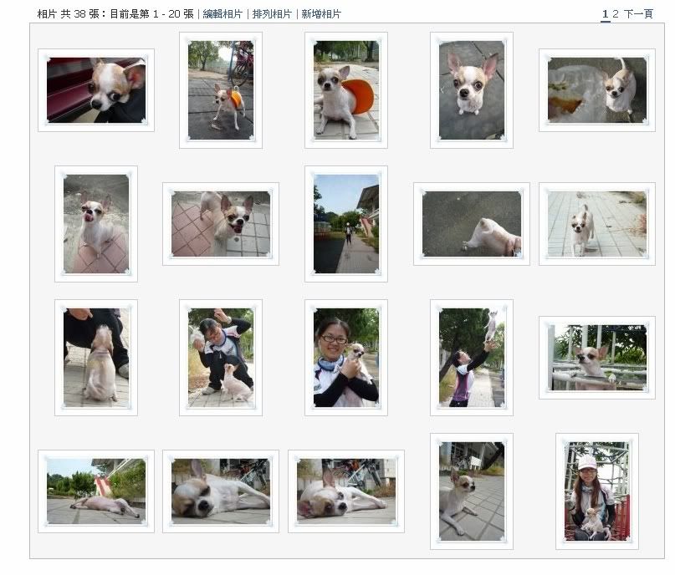This screenshot has width=675, height=575.
Task: Open the distant photo of the dog lying flat on a path
Action: (x=96, y=491)
